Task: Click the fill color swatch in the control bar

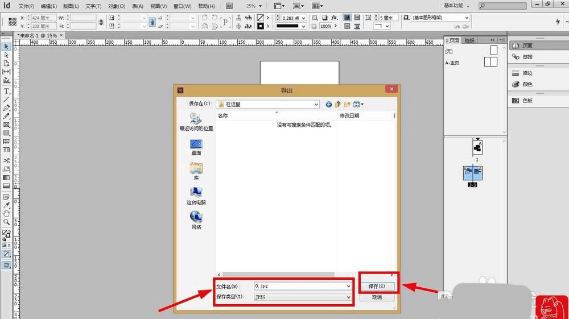Action: 260,18
